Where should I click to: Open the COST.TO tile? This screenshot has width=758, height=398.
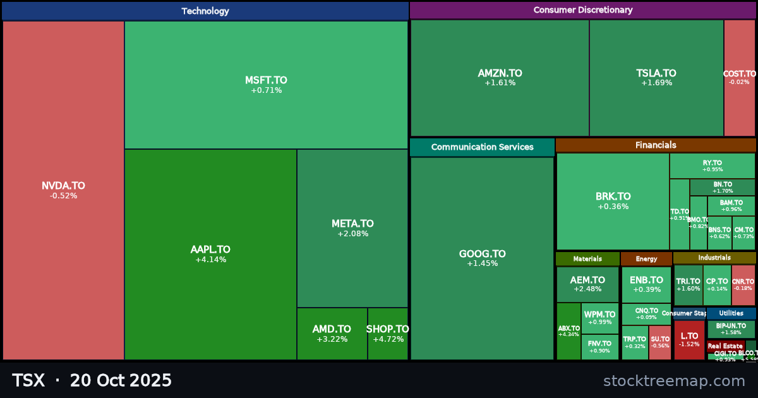point(740,78)
